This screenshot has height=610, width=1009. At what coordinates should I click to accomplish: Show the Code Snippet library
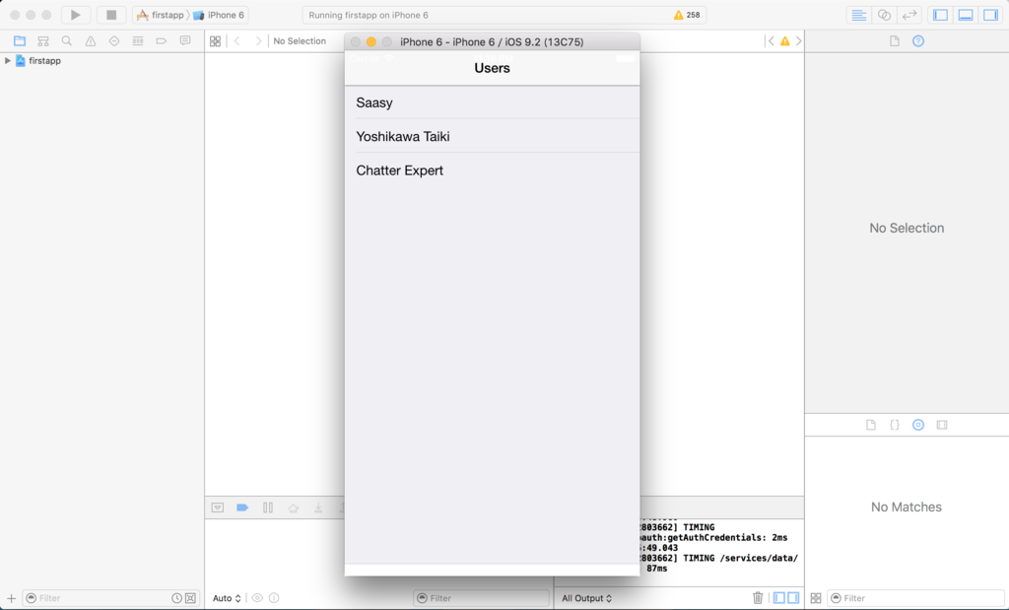tap(895, 425)
